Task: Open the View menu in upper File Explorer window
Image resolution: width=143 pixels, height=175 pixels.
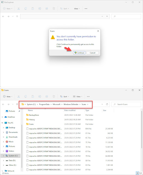Action: point(77,8)
